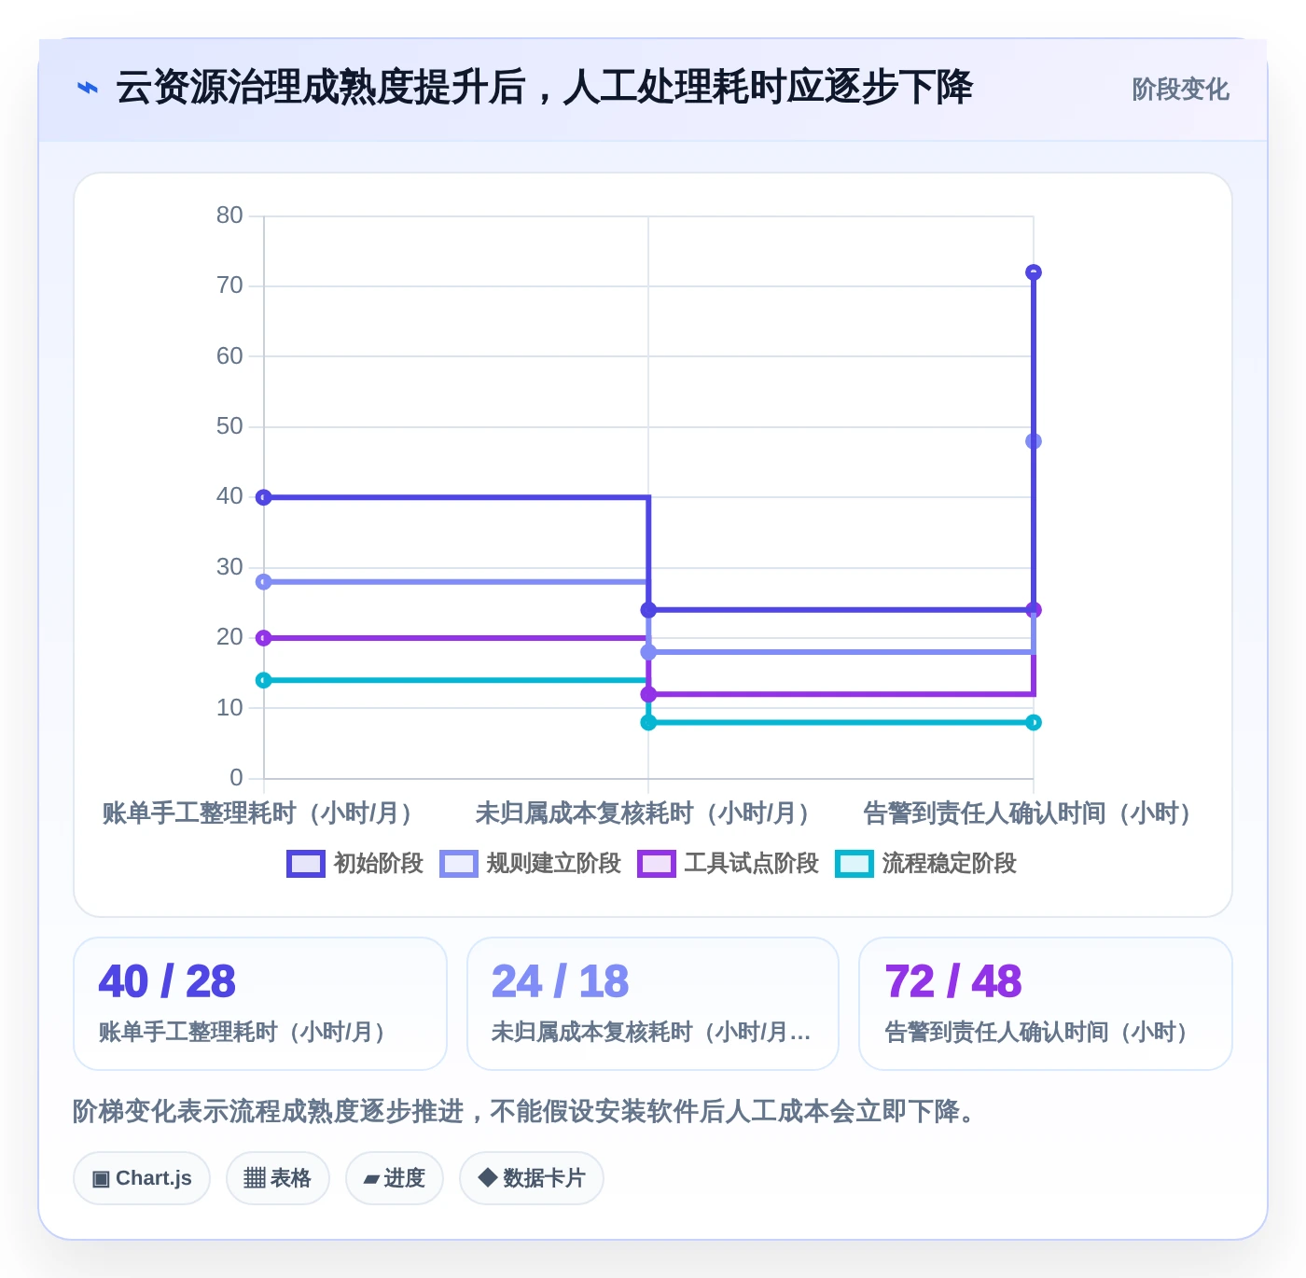Image resolution: width=1306 pixels, height=1278 pixels.
Task: Select the 数据卡片 tag chip
Action: pos(531,1178)
